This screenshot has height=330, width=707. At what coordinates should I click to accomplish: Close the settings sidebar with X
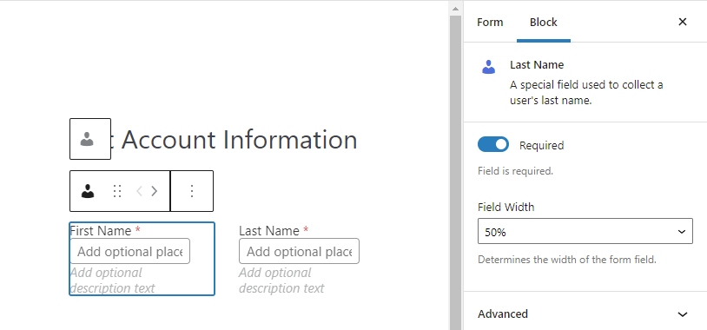(x=683, y=22)
